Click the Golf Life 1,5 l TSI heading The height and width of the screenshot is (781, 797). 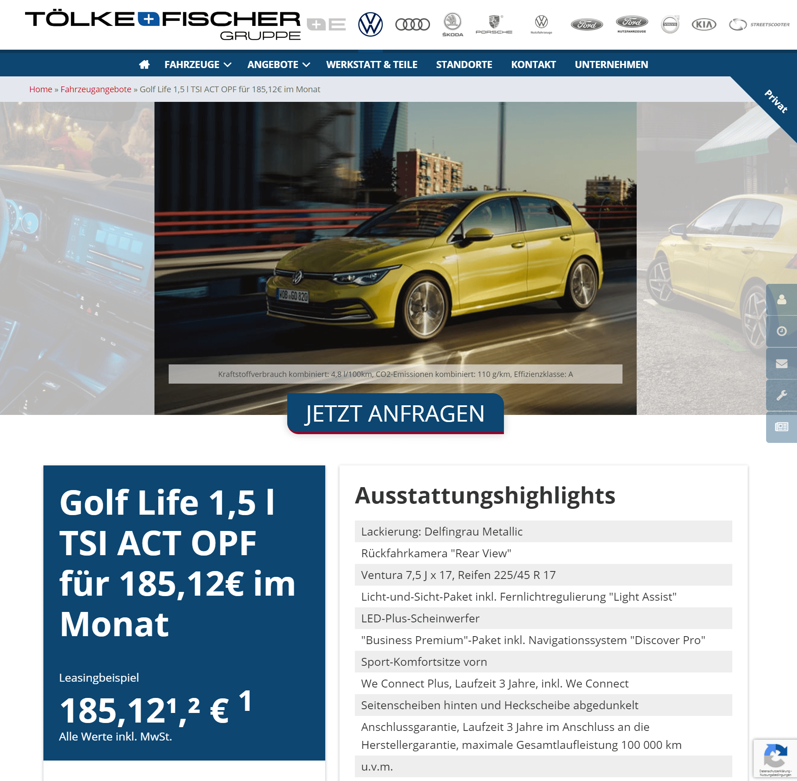click(178, 563)
